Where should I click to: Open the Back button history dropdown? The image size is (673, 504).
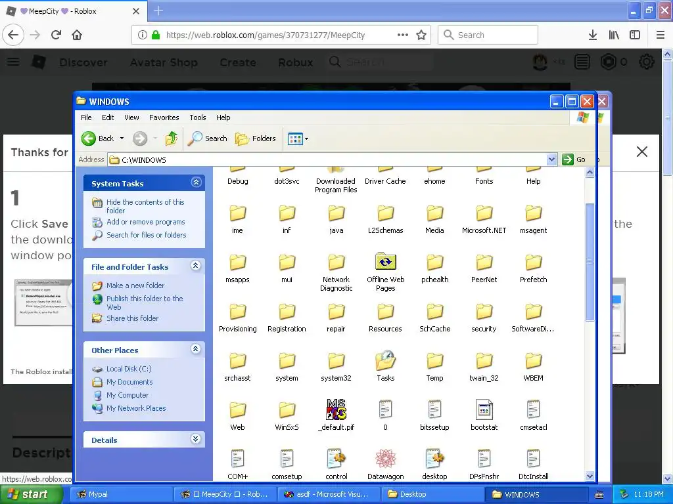click(x=122, y=138)
